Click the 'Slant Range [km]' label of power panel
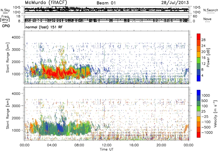 pyautogui.click(x=8, y=58)
